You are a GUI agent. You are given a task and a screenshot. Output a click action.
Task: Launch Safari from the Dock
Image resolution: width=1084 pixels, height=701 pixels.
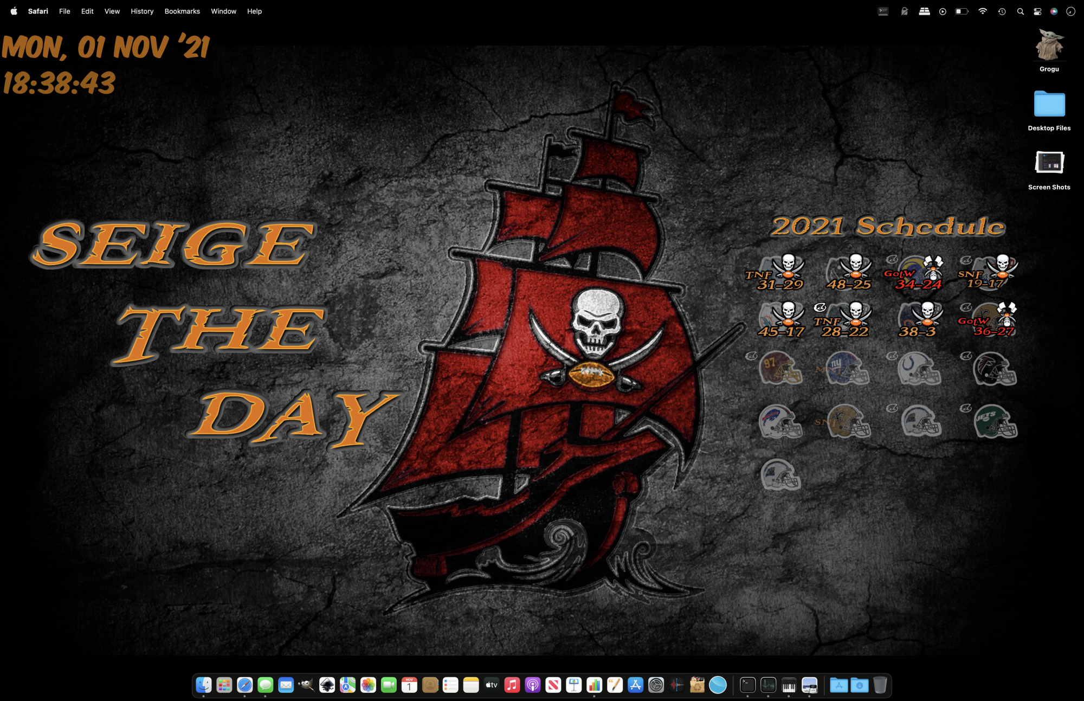tap(245, 685)
